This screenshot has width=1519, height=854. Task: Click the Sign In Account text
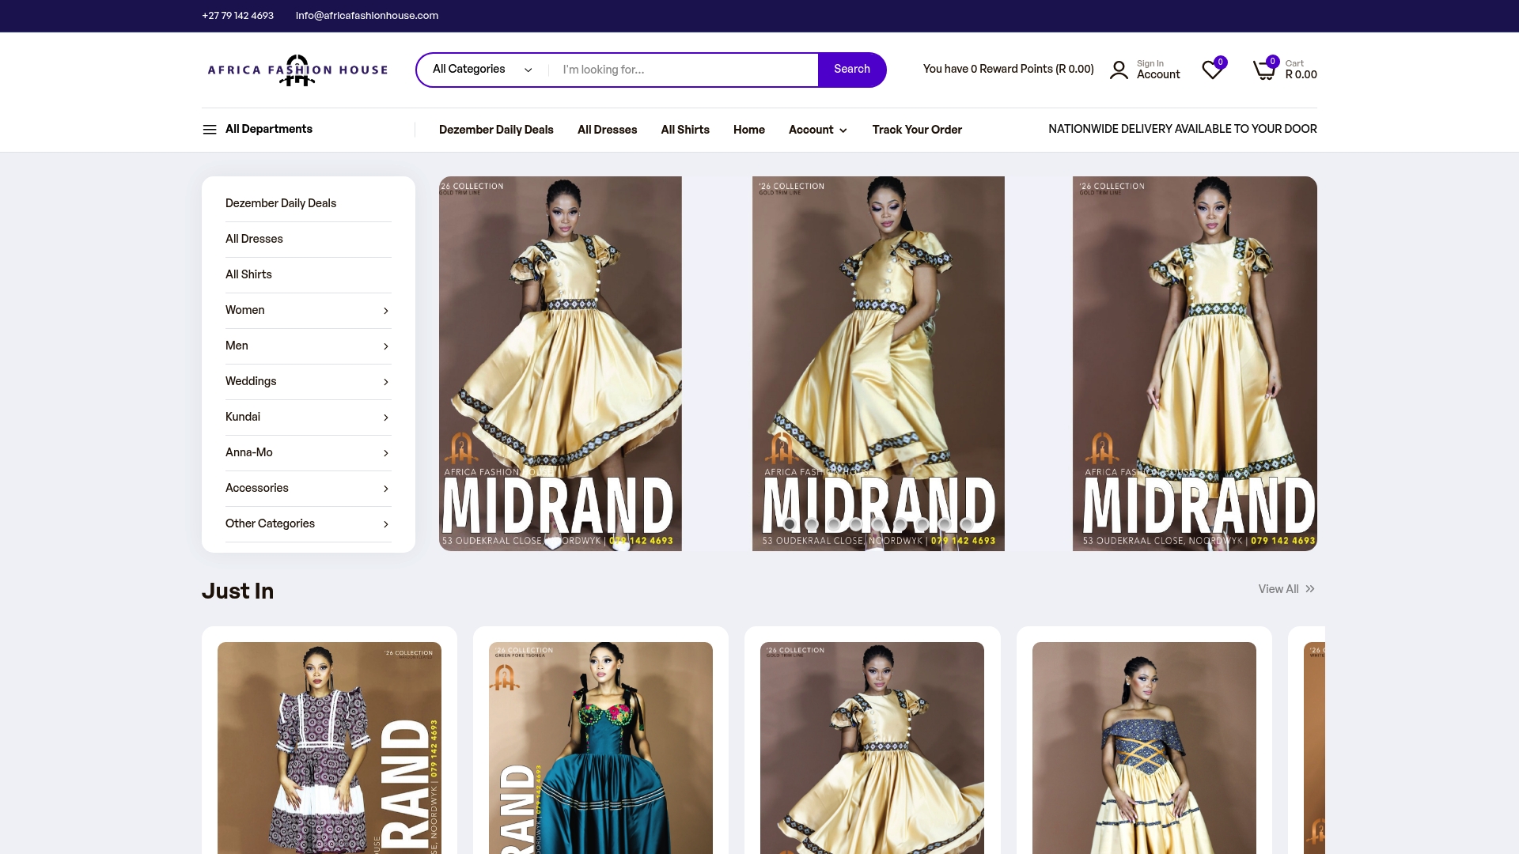pos(1158,70)
